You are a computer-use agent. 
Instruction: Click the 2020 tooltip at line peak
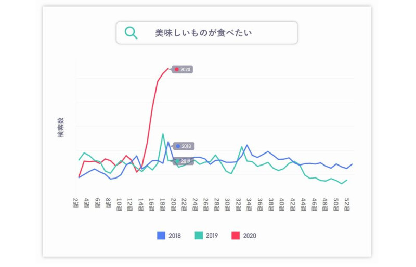(183, 69)
